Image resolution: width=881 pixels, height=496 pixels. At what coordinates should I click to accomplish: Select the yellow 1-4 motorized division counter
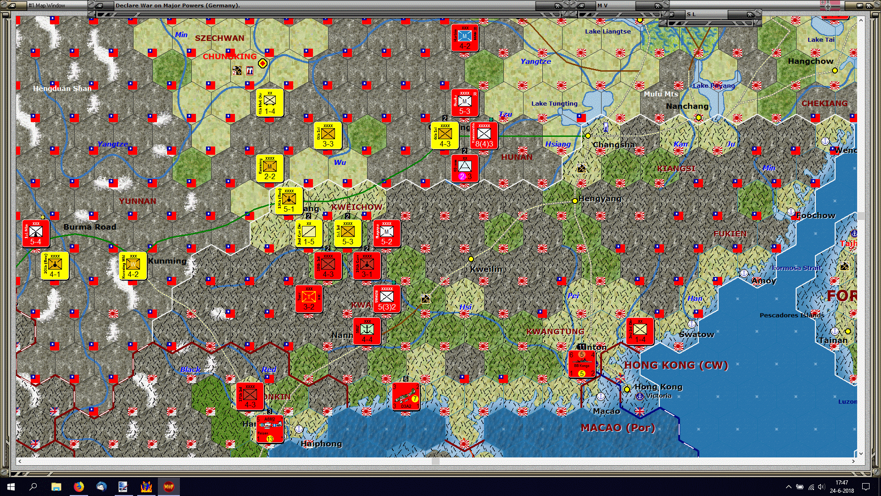point(270,103)
